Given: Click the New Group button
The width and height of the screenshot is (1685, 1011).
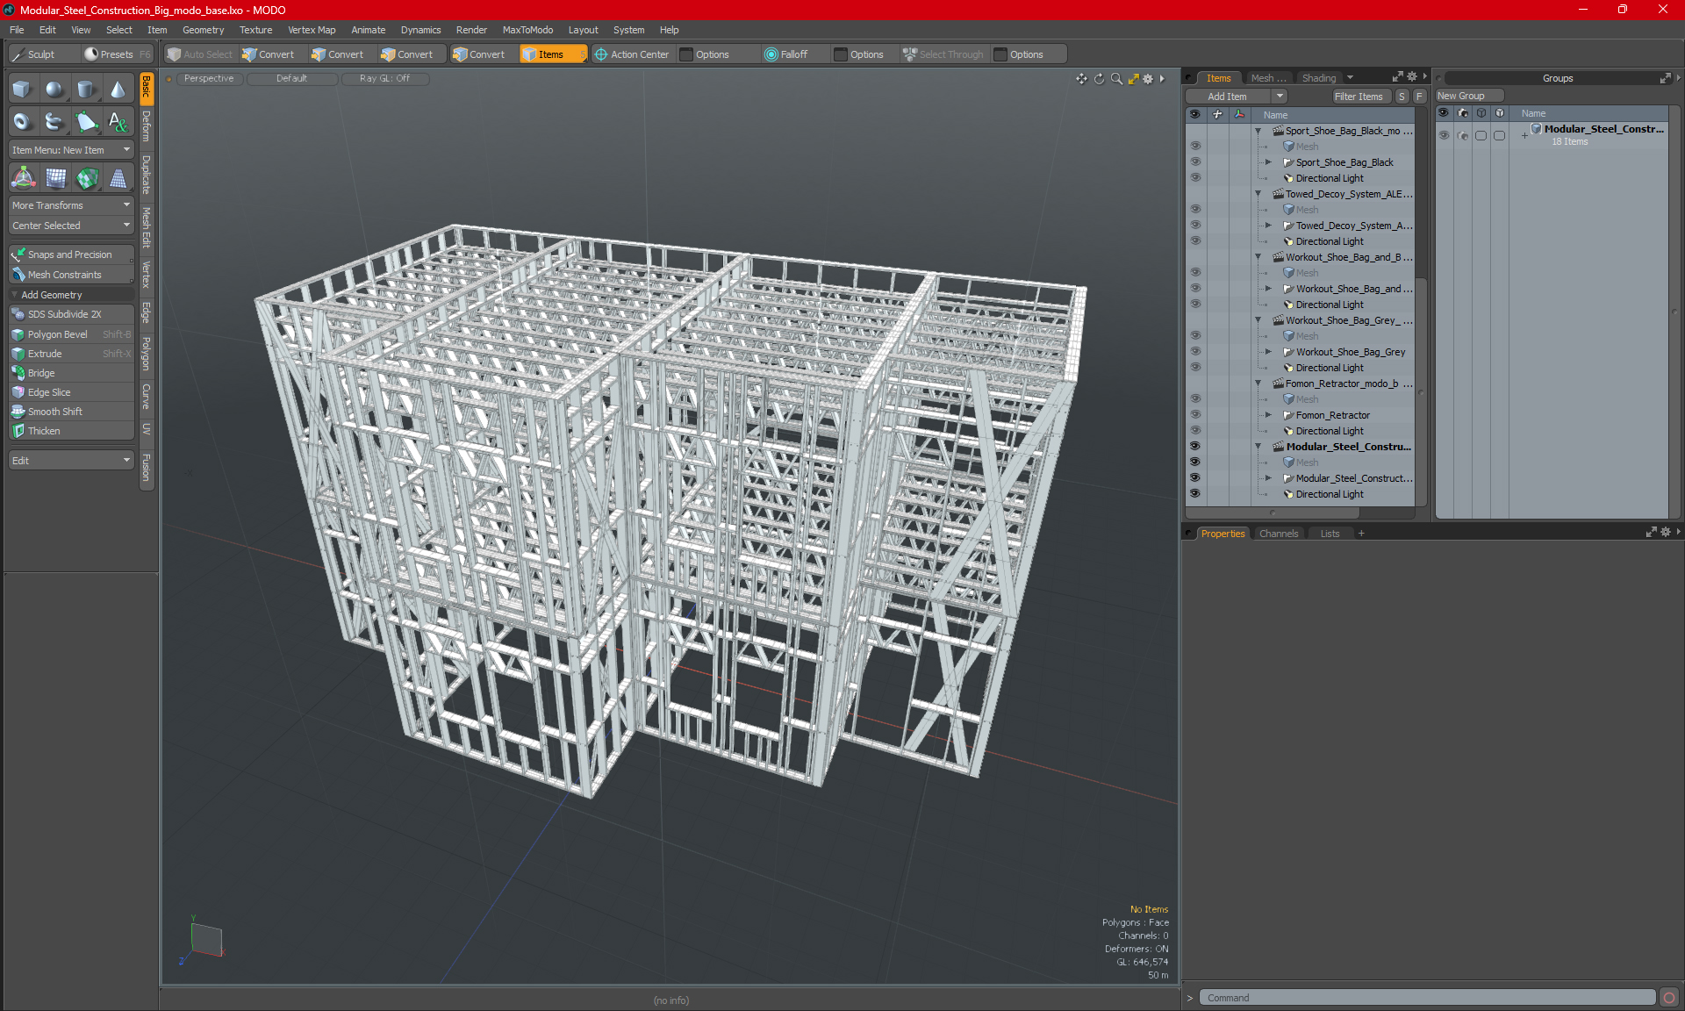Looking at the screenshot, I should click(1468, 96).
